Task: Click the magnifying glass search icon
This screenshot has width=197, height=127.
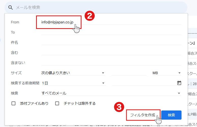Action: 10,7
